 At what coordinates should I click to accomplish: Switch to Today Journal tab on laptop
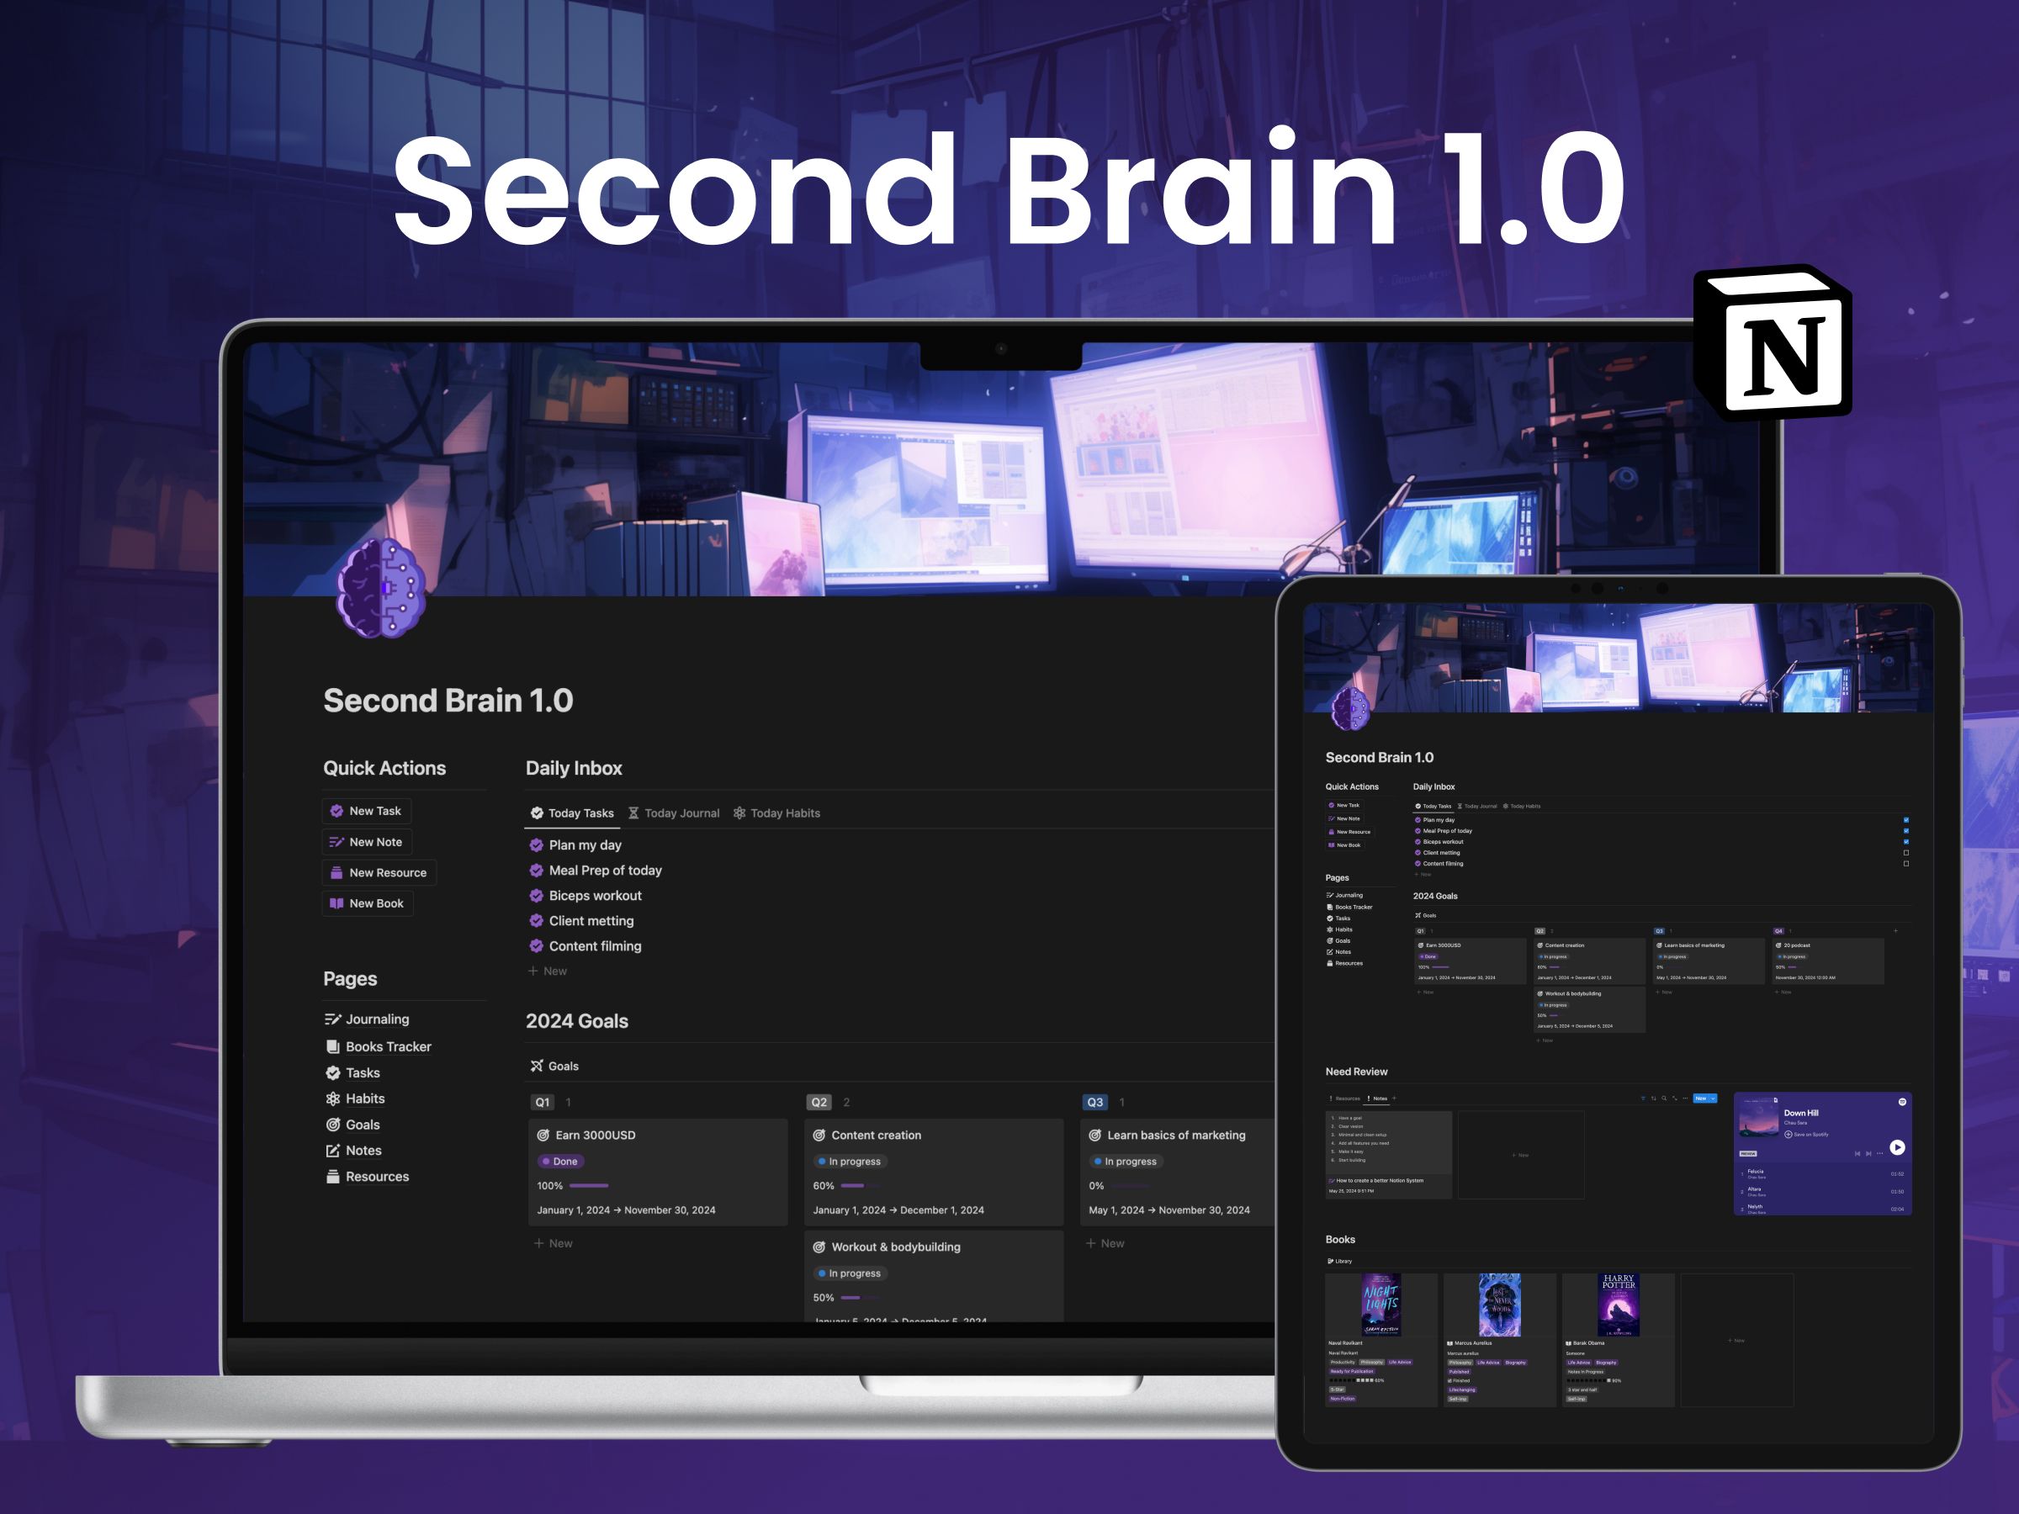[x=674, y=813]
